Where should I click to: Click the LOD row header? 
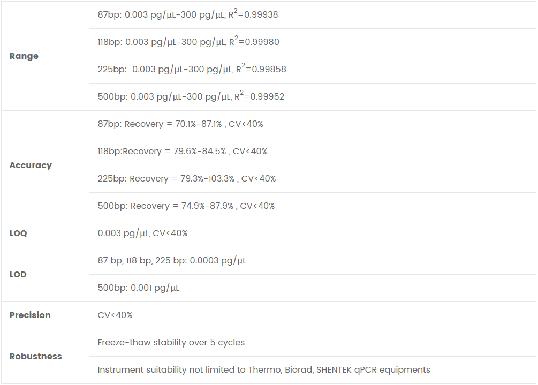18,275
